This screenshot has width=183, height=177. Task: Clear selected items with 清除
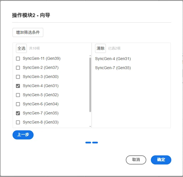click(x=100, y=48)
